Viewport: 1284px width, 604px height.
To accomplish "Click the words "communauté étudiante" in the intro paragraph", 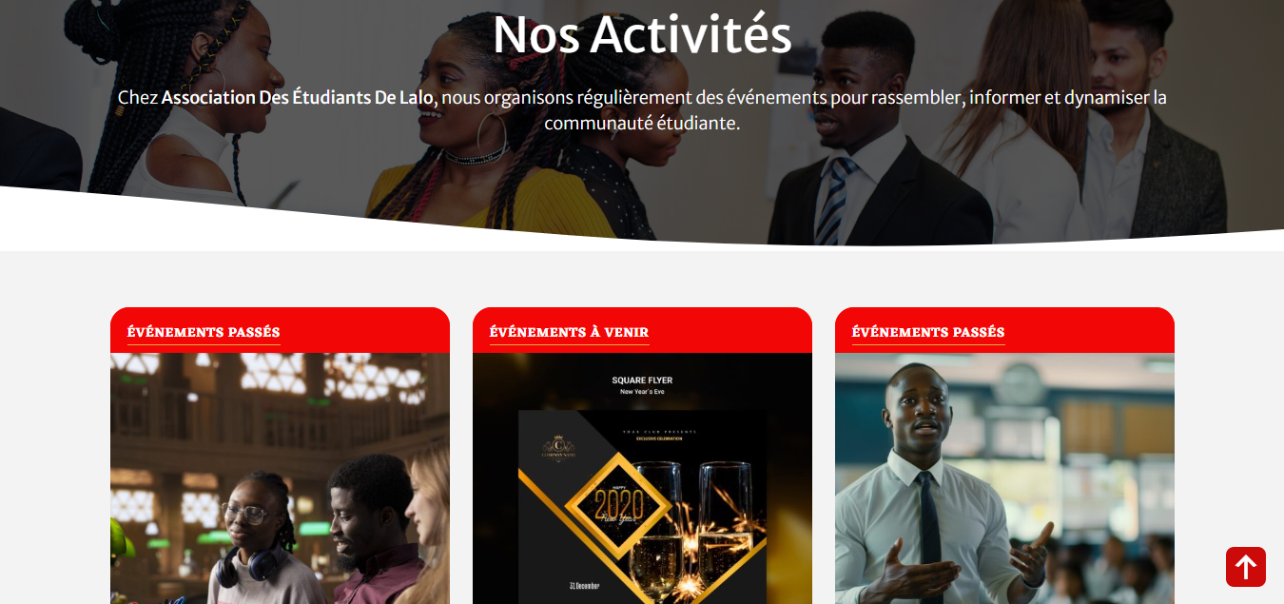I will (642, 123).
